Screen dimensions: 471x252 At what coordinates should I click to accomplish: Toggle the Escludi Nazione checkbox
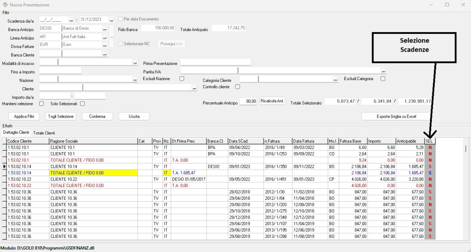click(x=182, y=79)
